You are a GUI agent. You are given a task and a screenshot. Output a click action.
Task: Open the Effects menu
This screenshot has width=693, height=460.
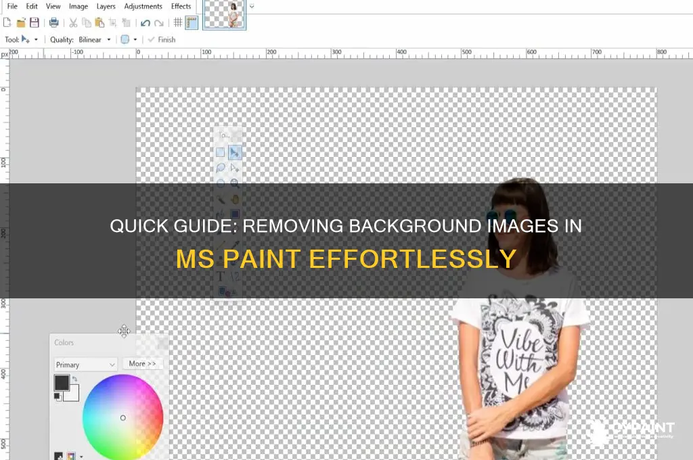181,6
